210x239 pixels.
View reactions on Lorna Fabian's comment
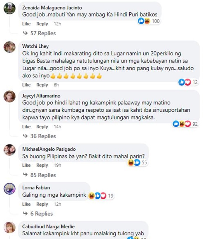101,196
